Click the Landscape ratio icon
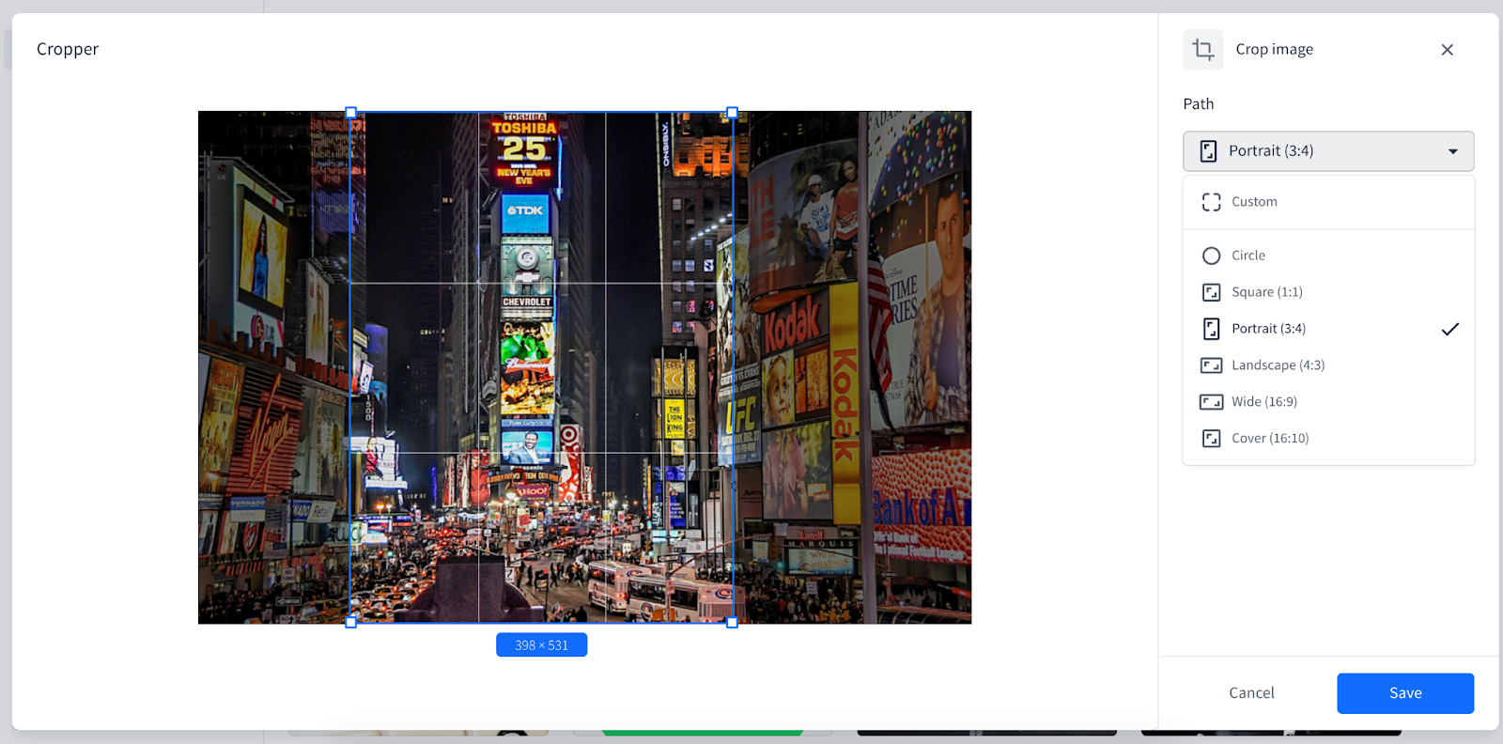 click(1212, 365)
